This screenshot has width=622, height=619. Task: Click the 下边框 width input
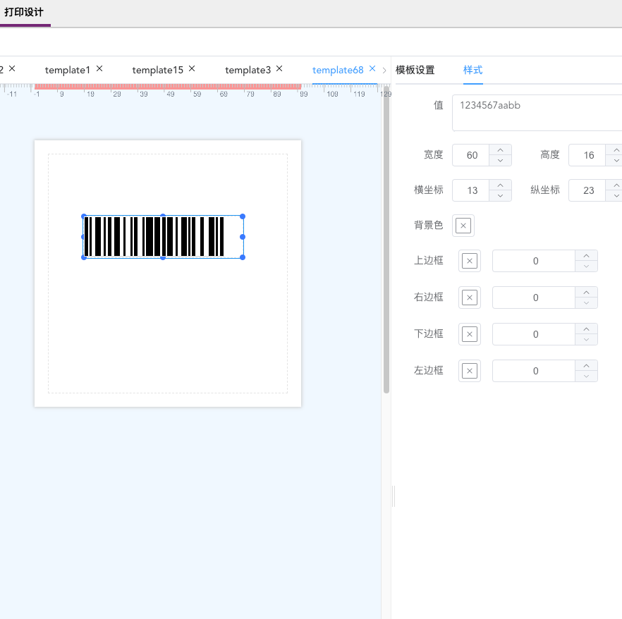click(x=534, y=334)
